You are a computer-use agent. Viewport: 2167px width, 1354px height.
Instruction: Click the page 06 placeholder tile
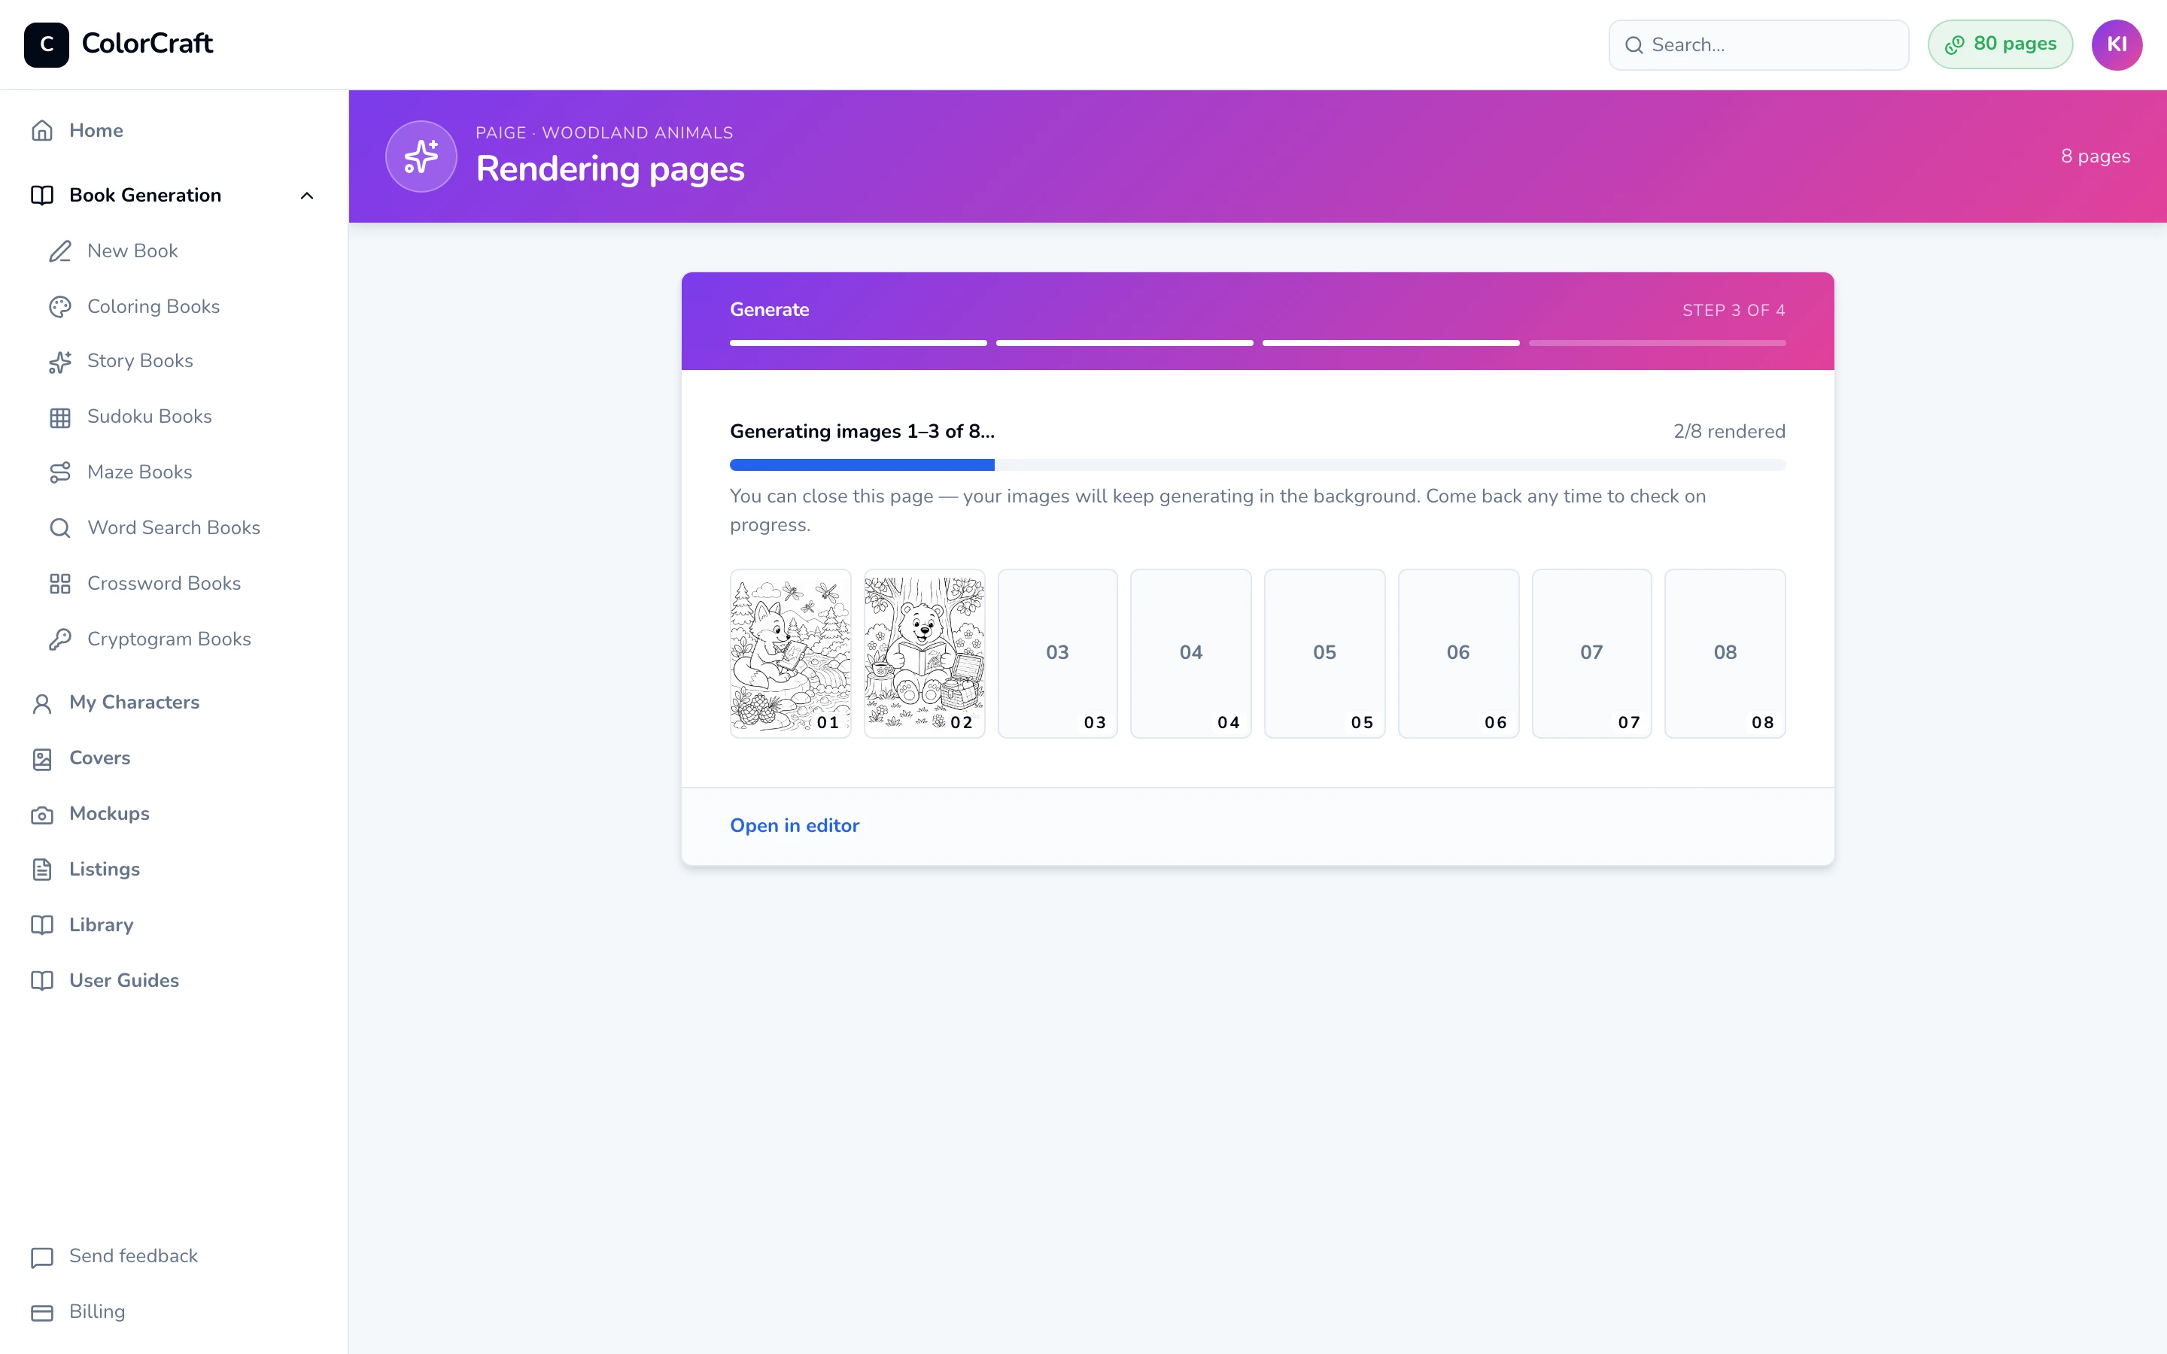click(x=1457, y=654)
